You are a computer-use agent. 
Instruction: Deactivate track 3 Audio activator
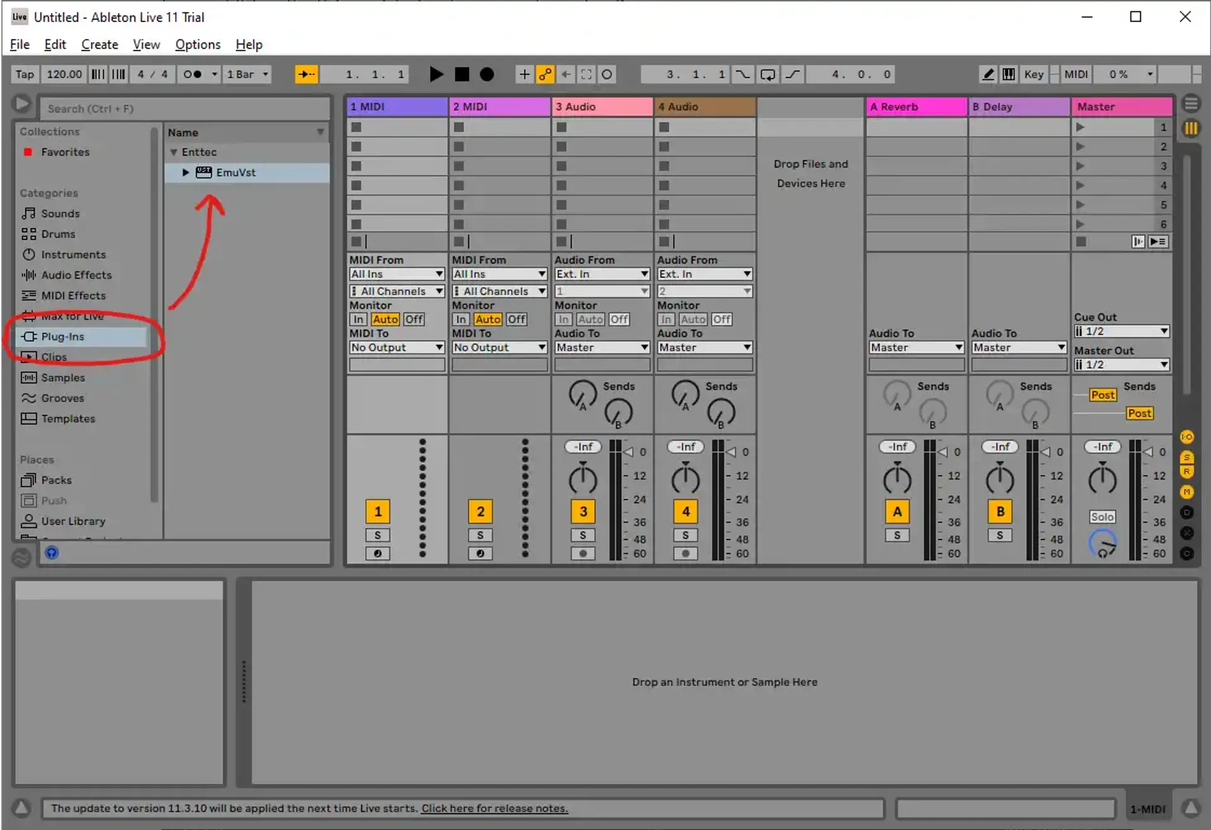(583, 512)
